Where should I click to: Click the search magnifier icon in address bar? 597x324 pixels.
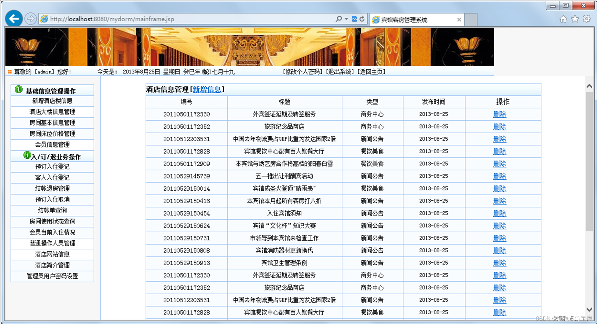338,19
